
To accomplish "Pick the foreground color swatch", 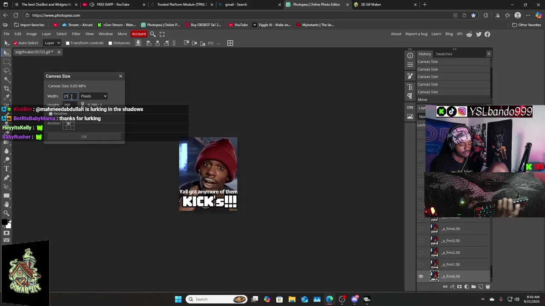I will click(x=5, y=222).
